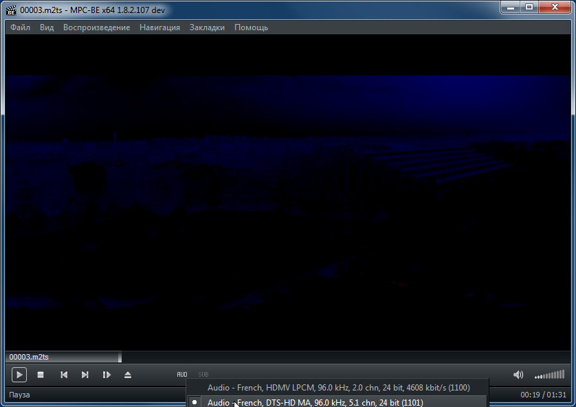Screen dimensions: 576x407
Task: Open the Помощь menu
Action: pos(252,27)
